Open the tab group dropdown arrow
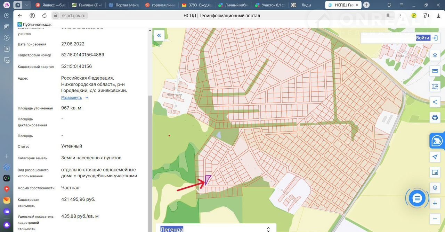The width and height of the screenshot is (445, 232). tap(27, 5)
